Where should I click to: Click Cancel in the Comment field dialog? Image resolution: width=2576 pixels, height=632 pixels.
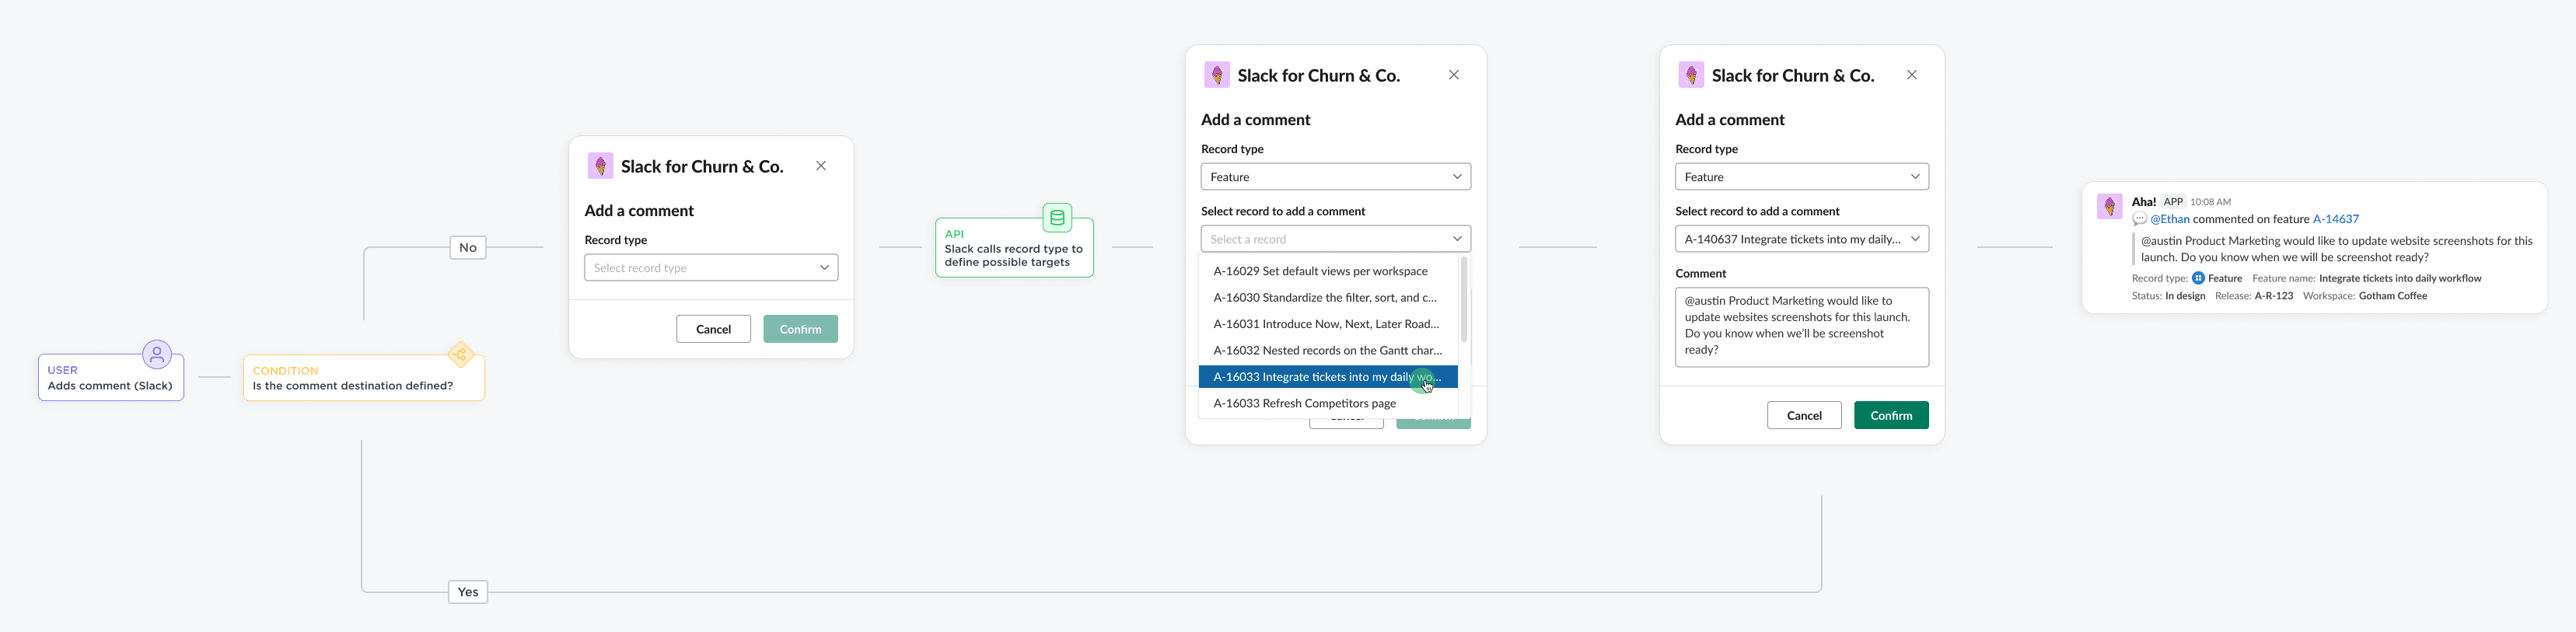click(1804, 415)
